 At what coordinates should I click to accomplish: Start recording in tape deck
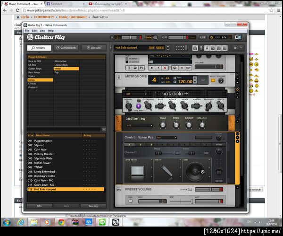[x=165, y=68]
